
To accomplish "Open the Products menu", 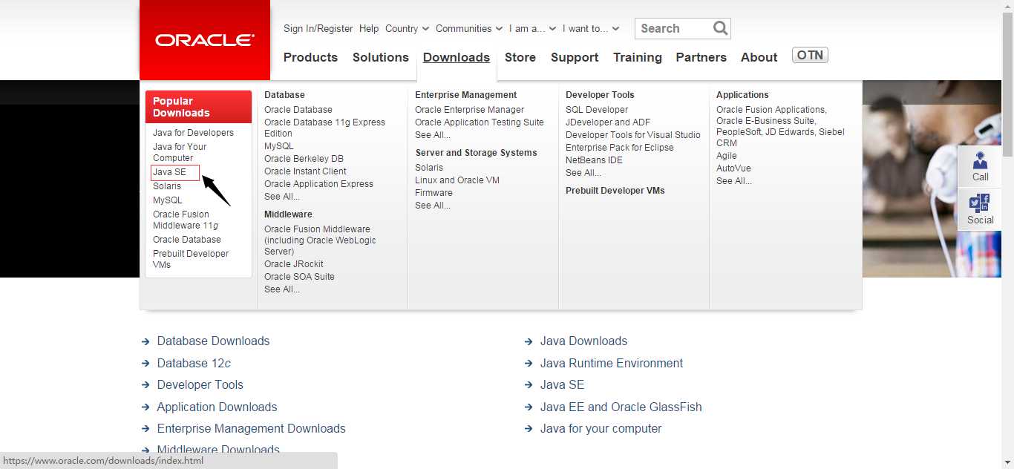I will click(310, 57).
